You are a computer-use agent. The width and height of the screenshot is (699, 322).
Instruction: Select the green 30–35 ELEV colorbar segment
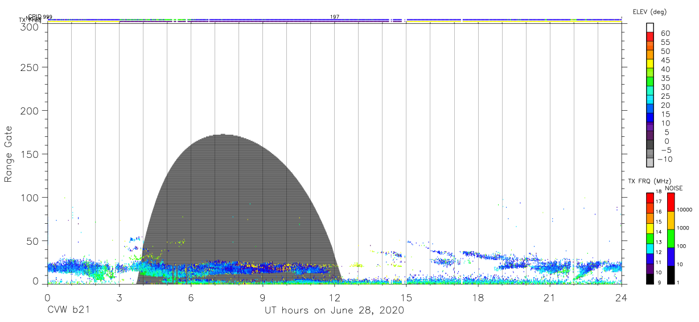point(651,82)
